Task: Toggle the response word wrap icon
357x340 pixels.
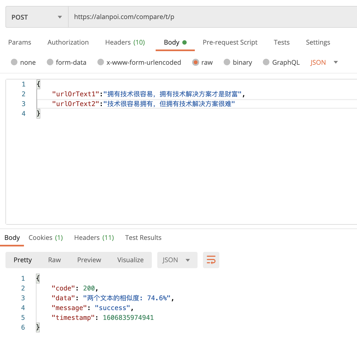Action: (x=211, y=260)
